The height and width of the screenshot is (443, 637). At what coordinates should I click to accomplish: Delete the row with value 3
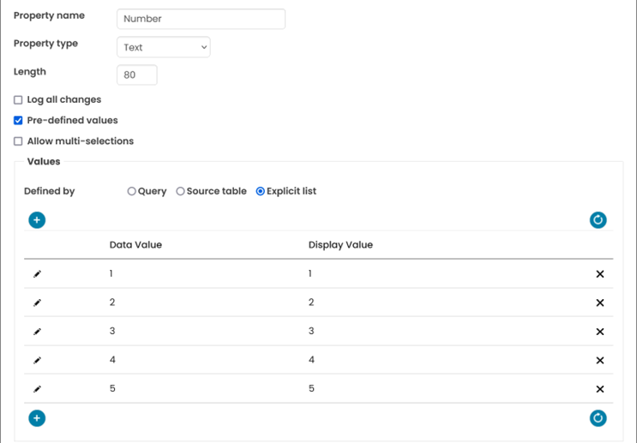(x=599, y=332)
